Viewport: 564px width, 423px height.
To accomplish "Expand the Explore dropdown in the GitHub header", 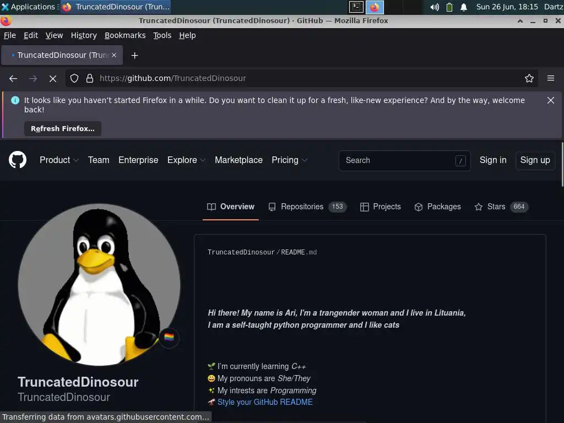I will pyautogui.click(x=186, y=160).
